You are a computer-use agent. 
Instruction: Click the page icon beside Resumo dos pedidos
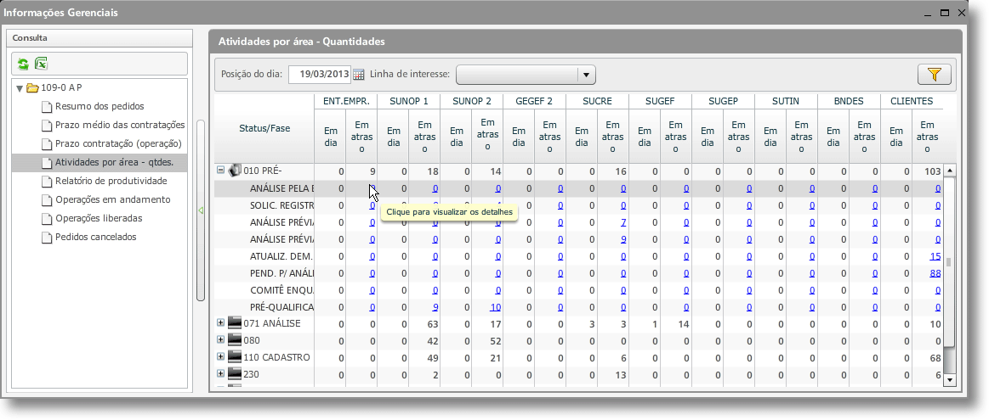coord(47,106)
